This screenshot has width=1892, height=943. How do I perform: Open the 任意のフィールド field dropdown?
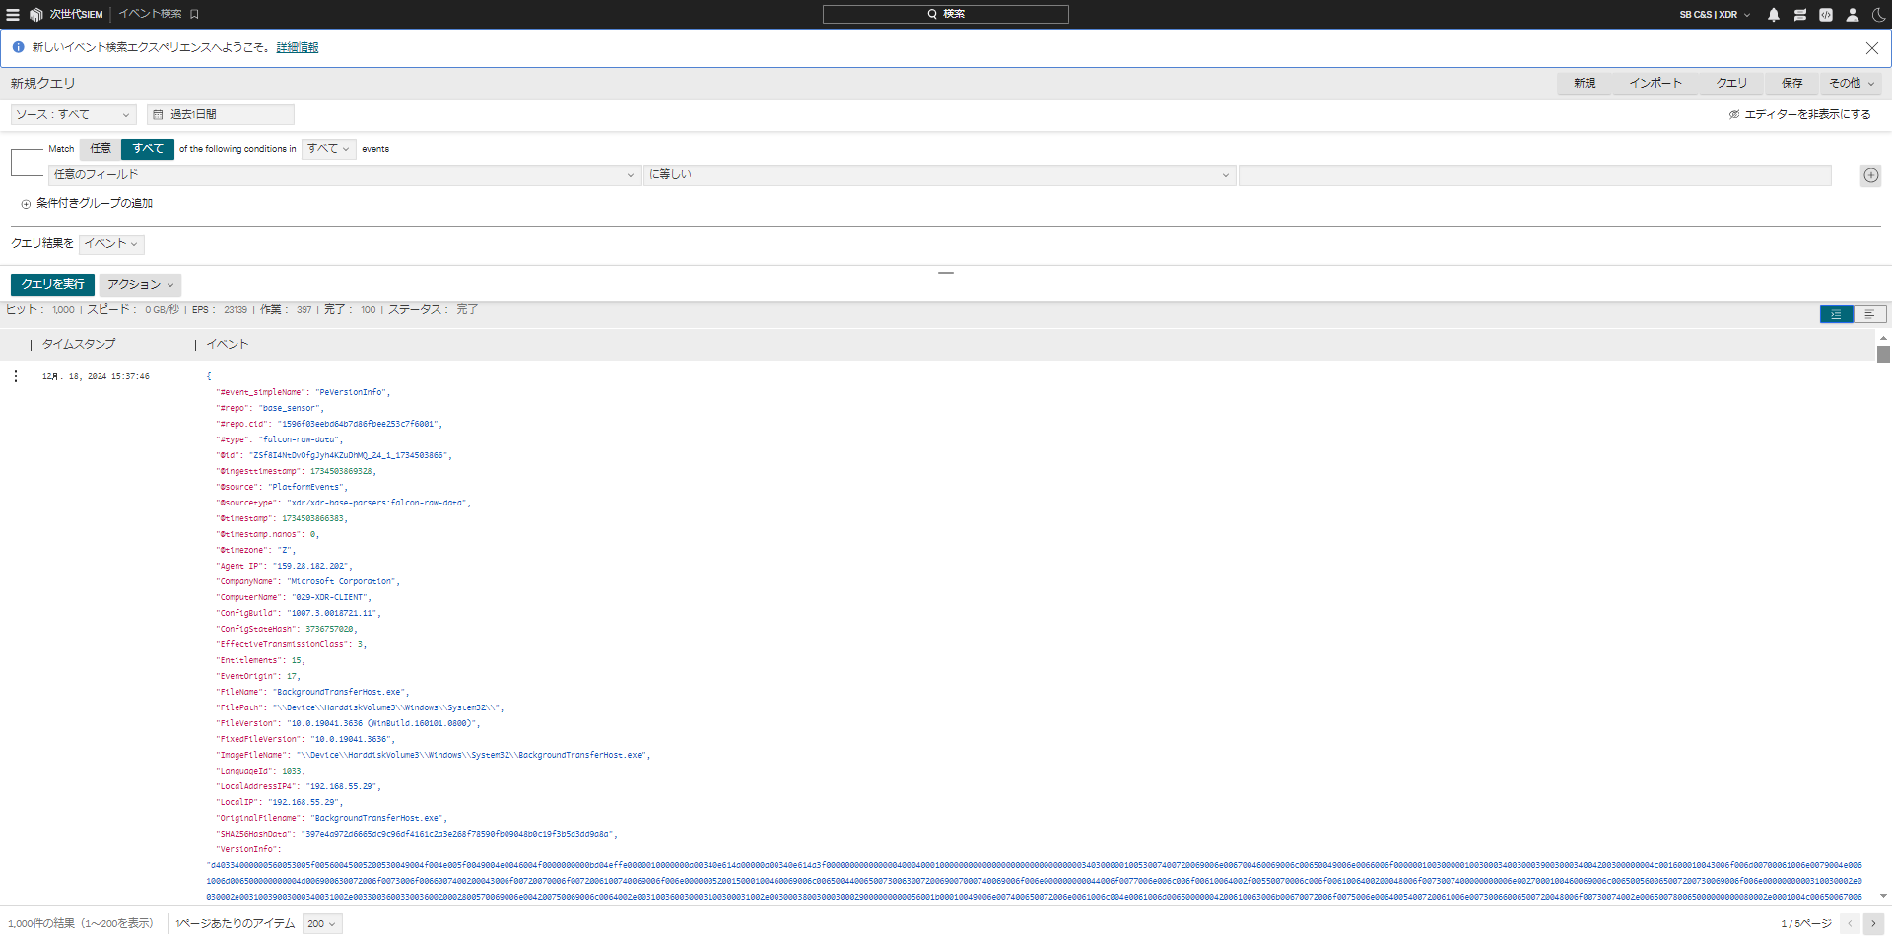click(344, 175)
